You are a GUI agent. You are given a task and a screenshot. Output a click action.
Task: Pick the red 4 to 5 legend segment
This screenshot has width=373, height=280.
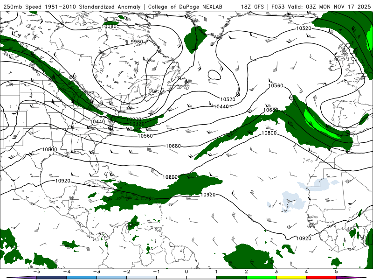coord(321,278)
